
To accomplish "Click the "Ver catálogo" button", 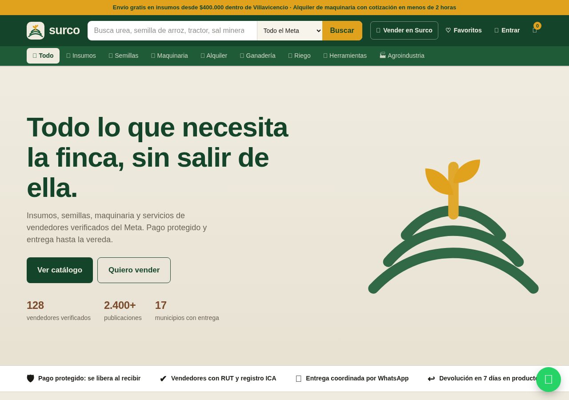I will coord(60,270).
